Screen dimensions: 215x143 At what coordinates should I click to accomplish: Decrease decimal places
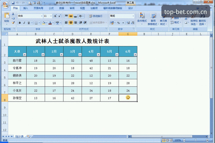pos(133,23)
